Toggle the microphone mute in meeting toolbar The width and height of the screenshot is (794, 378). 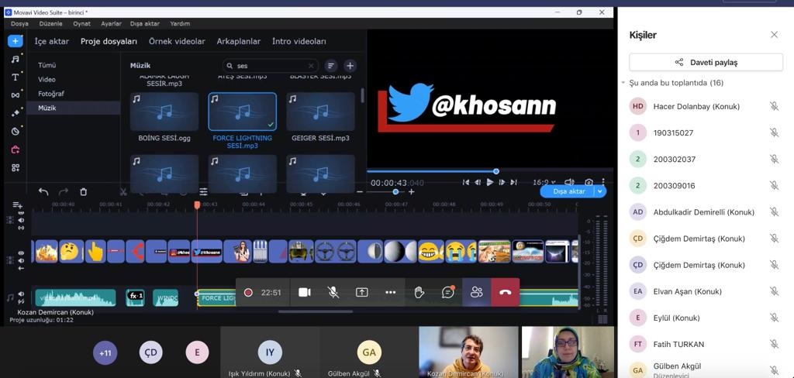pos(333,292)
